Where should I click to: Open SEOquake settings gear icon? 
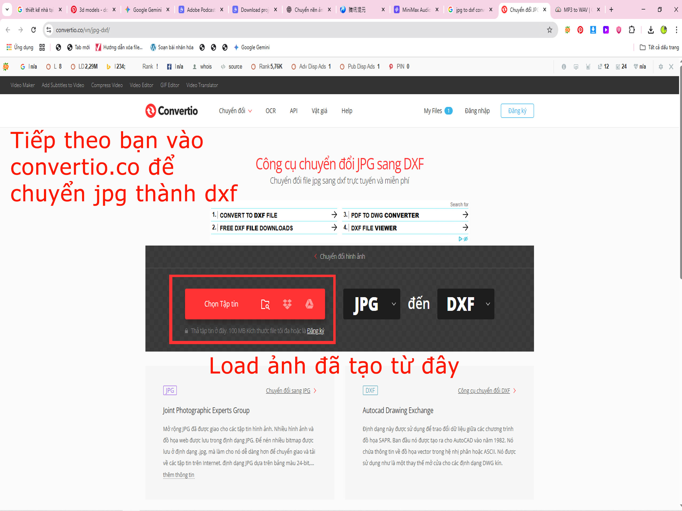point(660,67)
